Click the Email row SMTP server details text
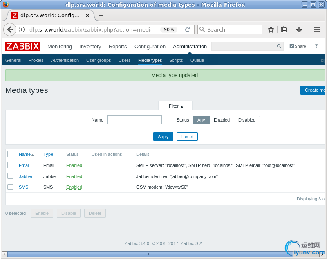 point(215,165)
